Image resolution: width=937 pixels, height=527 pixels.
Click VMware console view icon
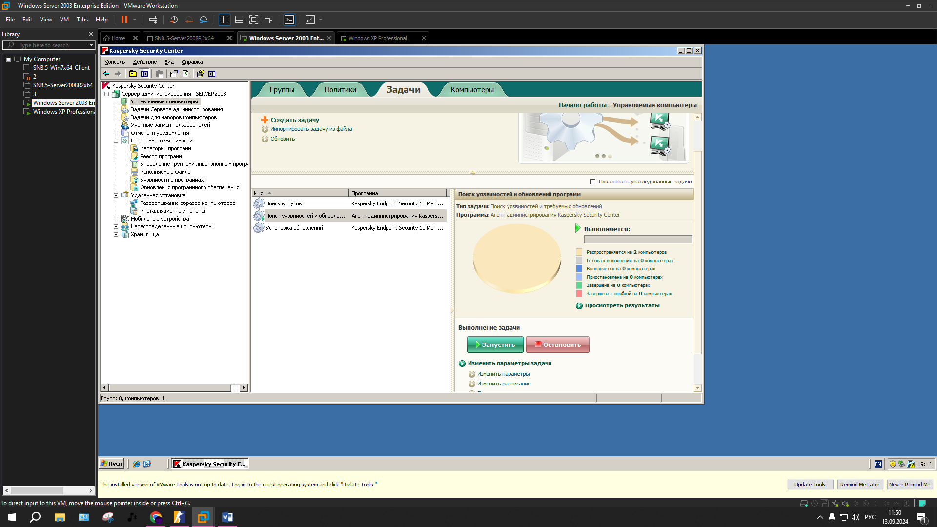(289, 20)
